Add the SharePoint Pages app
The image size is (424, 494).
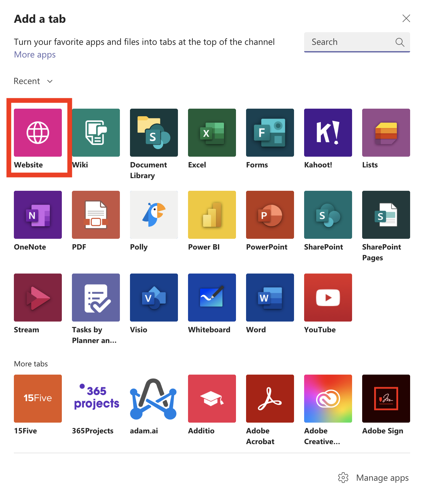(386, 215)
